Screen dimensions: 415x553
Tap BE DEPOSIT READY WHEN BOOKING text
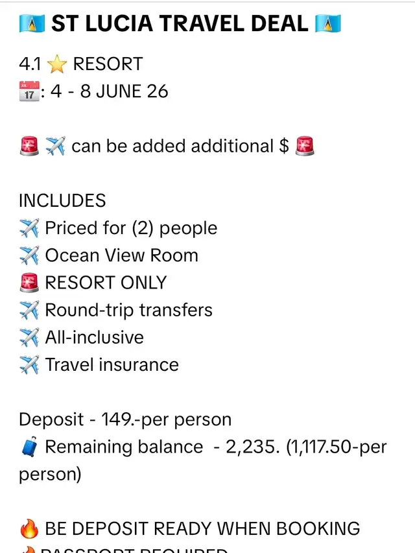pyautogui.click(x=202, y=528)
